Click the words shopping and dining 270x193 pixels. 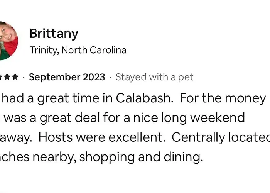point(141,157)
